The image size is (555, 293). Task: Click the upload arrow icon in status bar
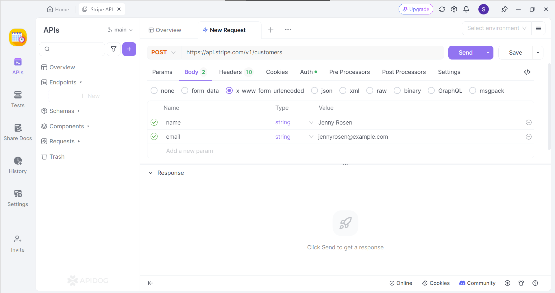(x=508, y=283)
